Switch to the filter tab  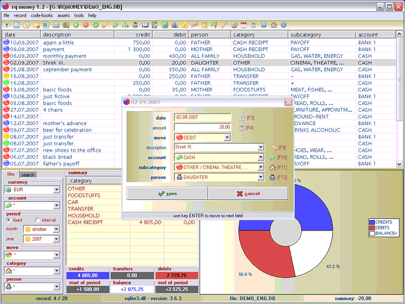point(11,174)
